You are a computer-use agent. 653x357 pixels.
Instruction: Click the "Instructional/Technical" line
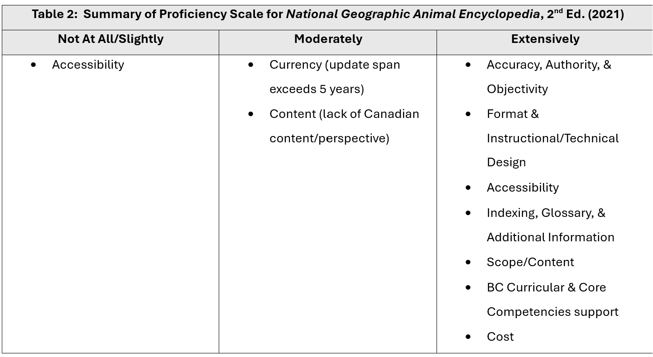[x=552, y=138]
